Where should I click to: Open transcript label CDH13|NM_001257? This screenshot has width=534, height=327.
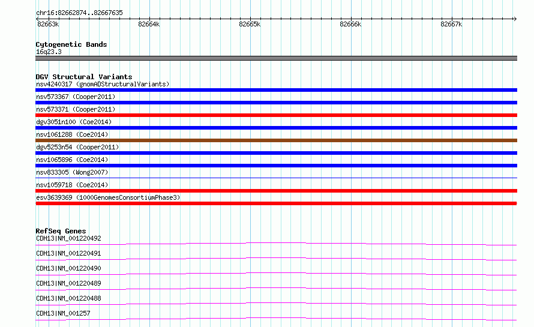[x=63, y=313]
